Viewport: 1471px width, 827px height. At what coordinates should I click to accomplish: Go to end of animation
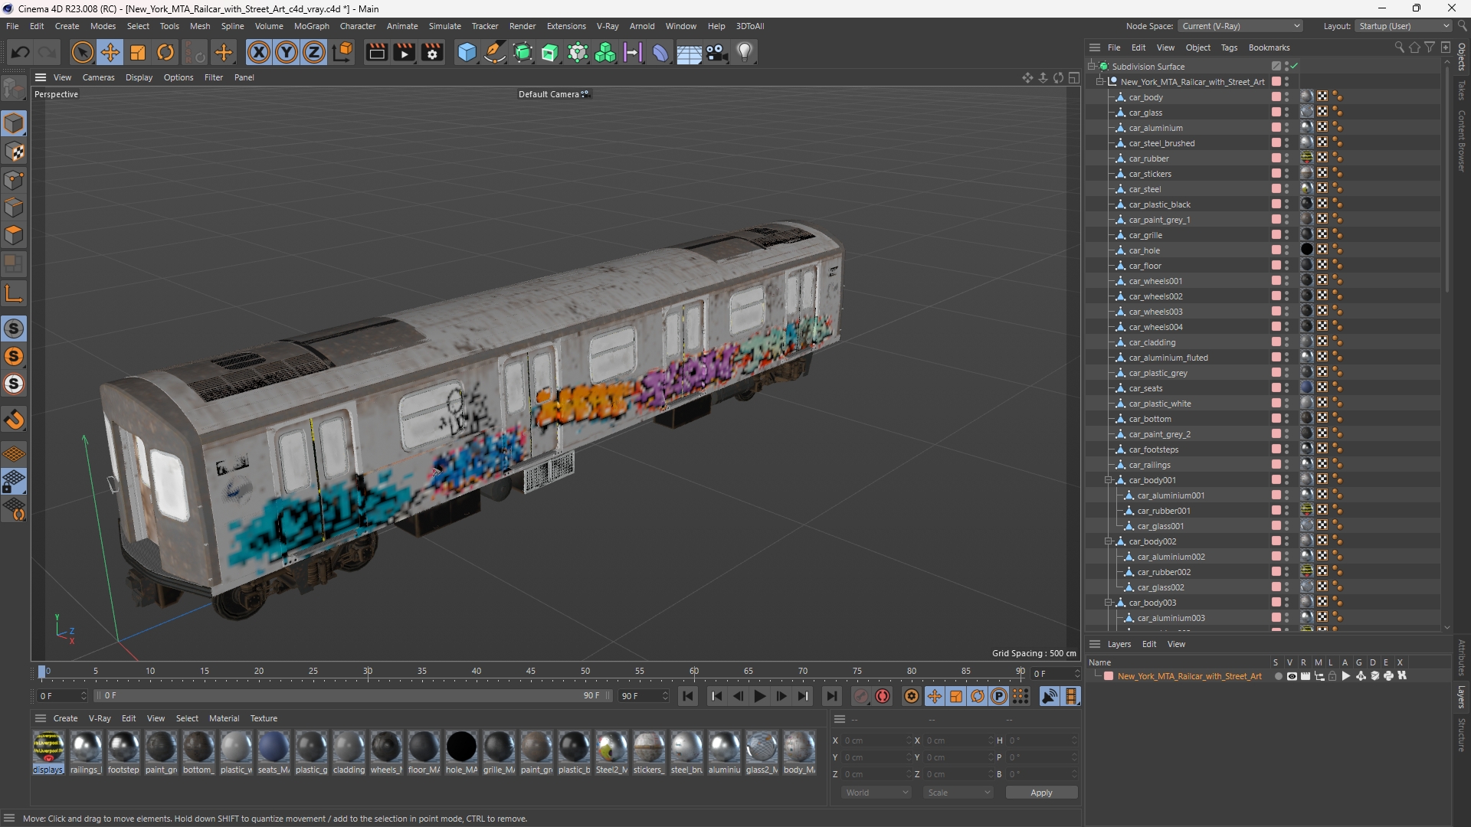(x=831, y=696)
